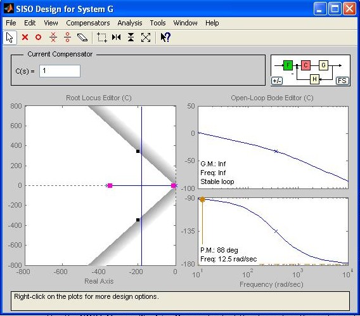Click the C(s) compensator input field
Image resolution: width=360 pixels, height=316 pixels.
[x=60, y=71]
